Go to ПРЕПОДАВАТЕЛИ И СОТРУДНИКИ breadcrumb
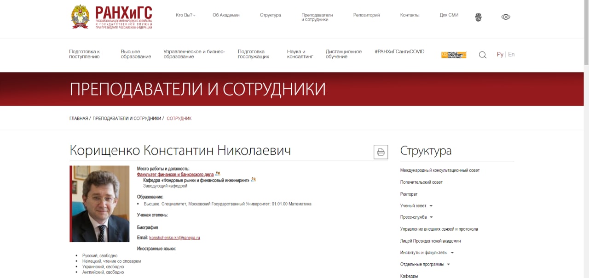The image size is (589, 278). coord(127,119)
